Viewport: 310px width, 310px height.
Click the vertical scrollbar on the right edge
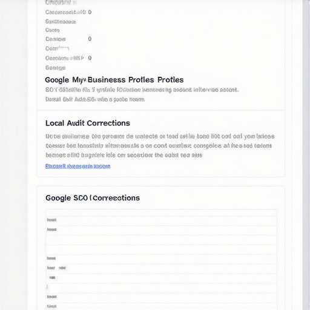point(306,155)
